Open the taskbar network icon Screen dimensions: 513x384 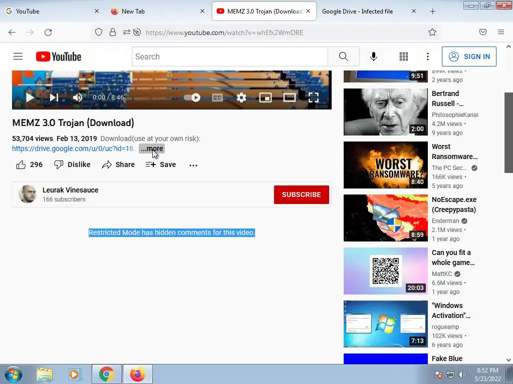[450, 374]
